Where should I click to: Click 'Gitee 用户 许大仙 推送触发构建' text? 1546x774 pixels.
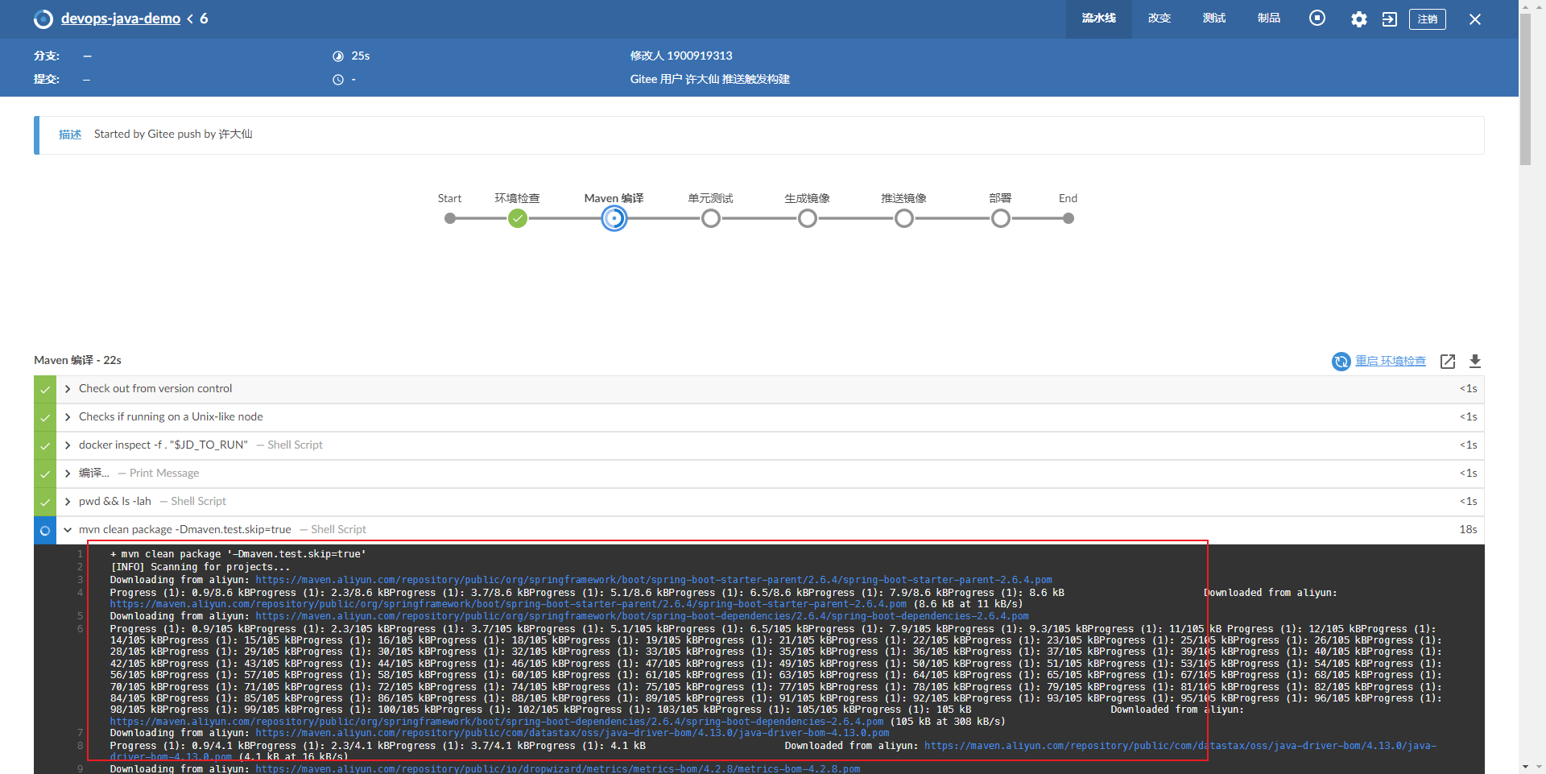[709, 80]
